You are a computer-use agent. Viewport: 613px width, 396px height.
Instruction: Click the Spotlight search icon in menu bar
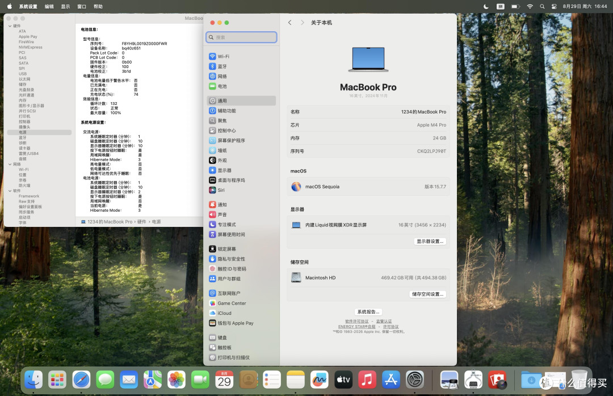click(x=542, y=6)
